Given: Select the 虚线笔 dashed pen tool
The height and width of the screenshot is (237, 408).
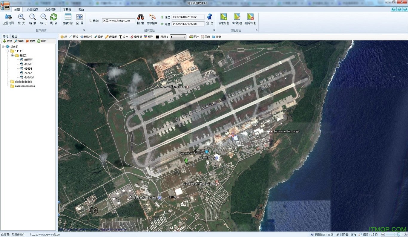Looking at the screenshot, I should point(111,37).
